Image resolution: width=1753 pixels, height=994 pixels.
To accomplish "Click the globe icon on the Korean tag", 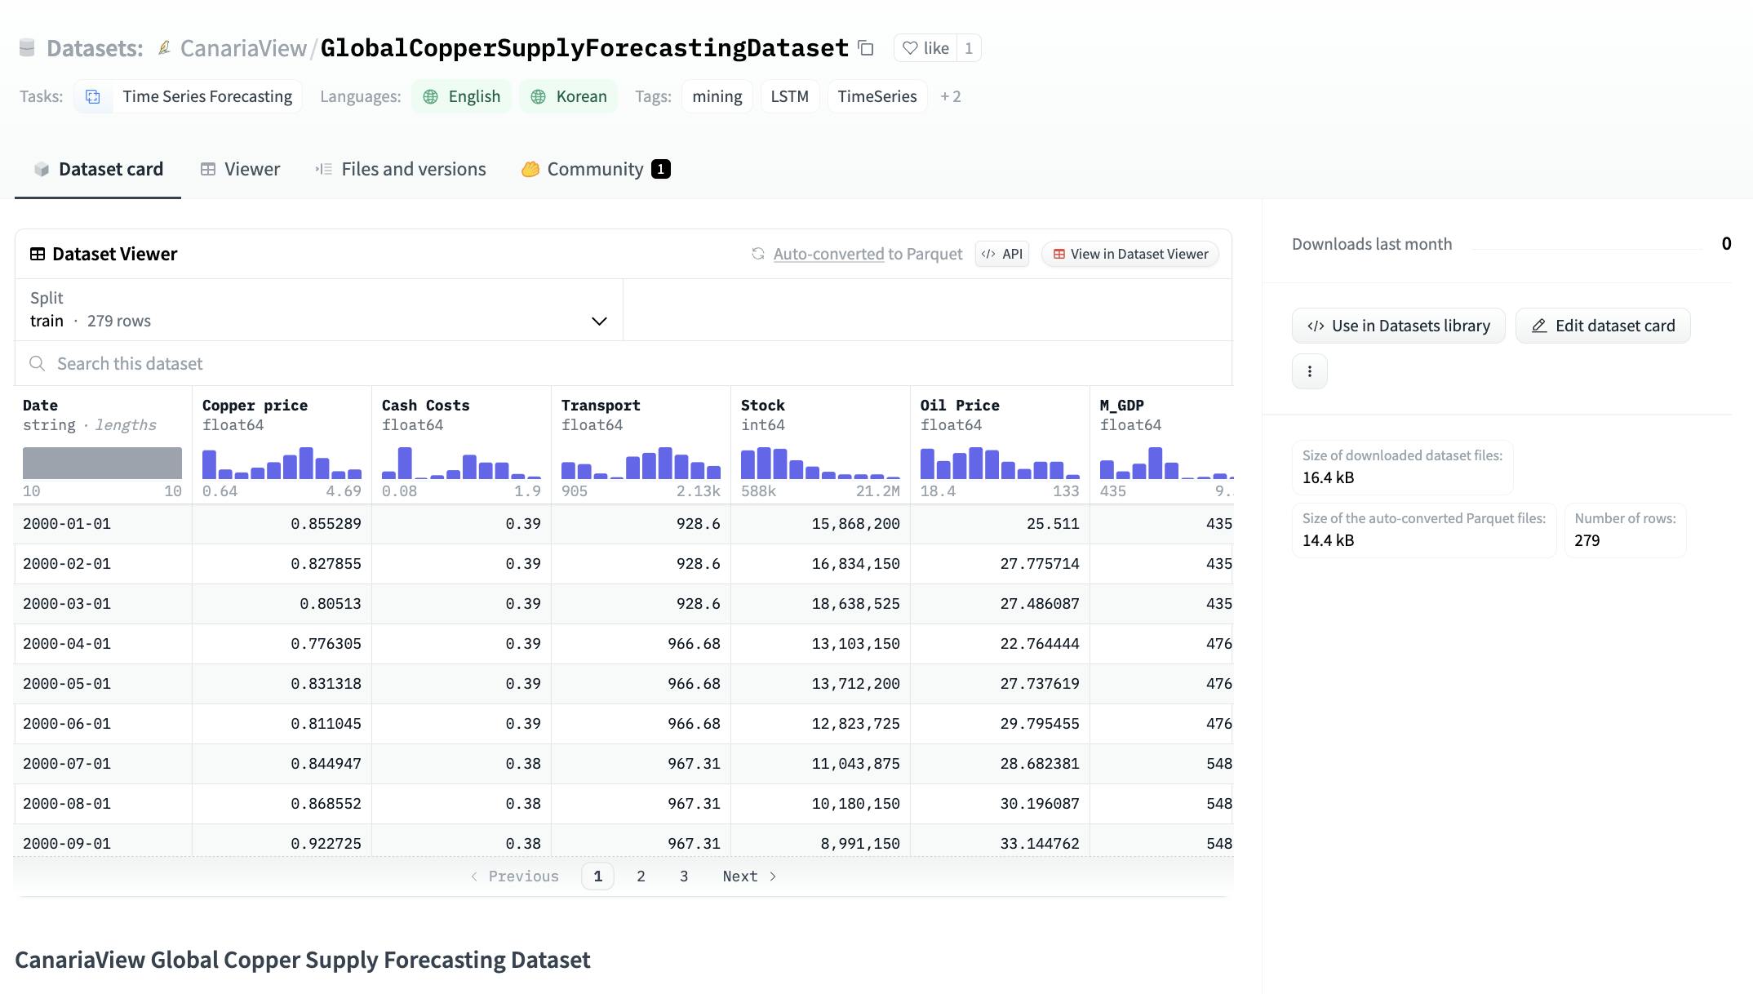I will [539, 96].
